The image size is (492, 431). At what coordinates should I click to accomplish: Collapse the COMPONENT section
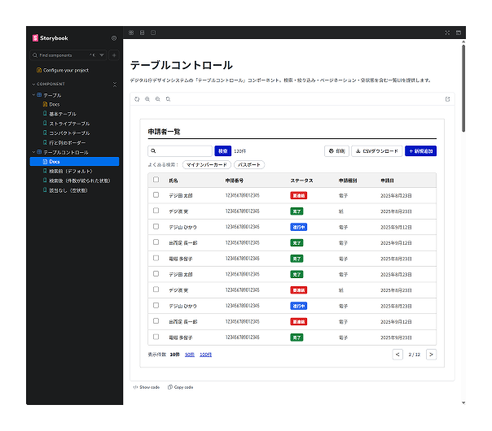point(49,84)
